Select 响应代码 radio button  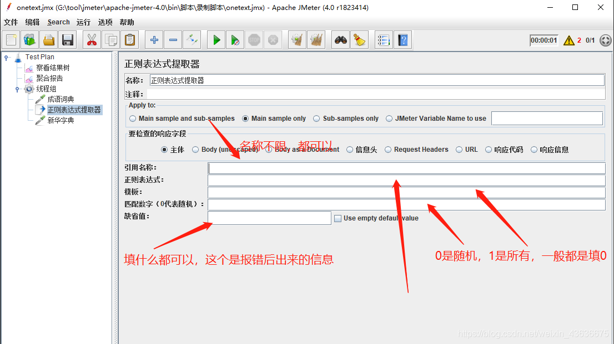(489, 150)
